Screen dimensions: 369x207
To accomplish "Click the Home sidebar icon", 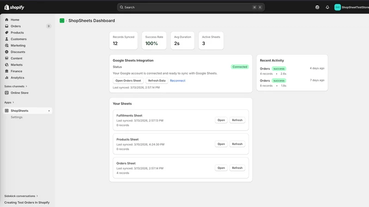I will (x=6, y=20).
